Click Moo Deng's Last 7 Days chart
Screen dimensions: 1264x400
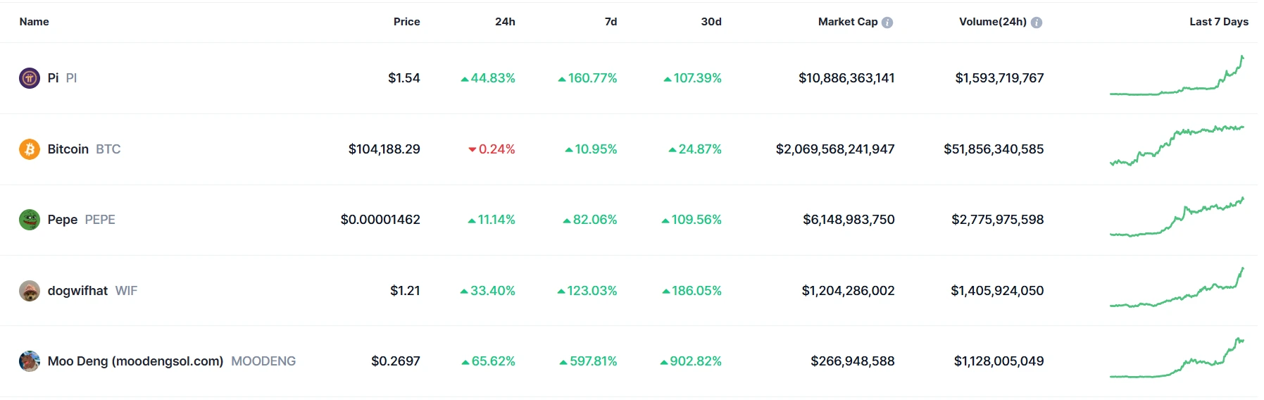[1177, 358]
